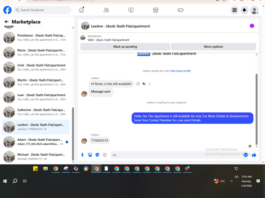The height and width of the screenshot is (198, 265).
Task: Open Martin conversation
Action: 36,82
